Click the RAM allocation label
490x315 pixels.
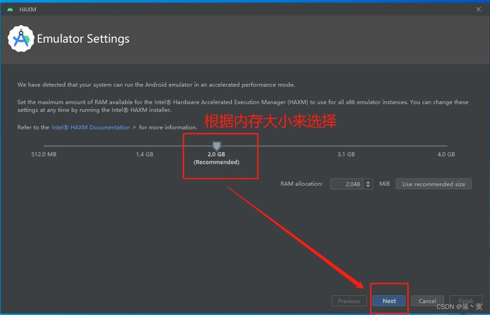pyautogui.click(x=301, y=183)
